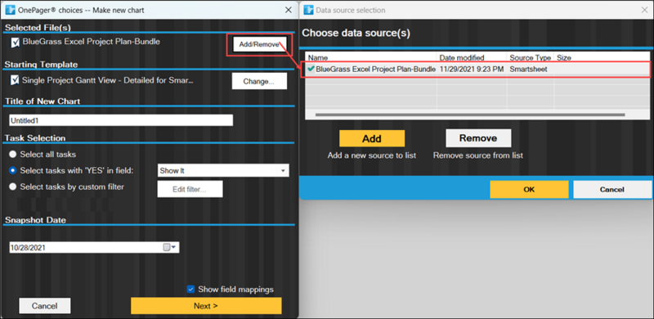This screenshot has width=654, height=319.
Task: Close the OnePager choices window
Action: point(289,10)
